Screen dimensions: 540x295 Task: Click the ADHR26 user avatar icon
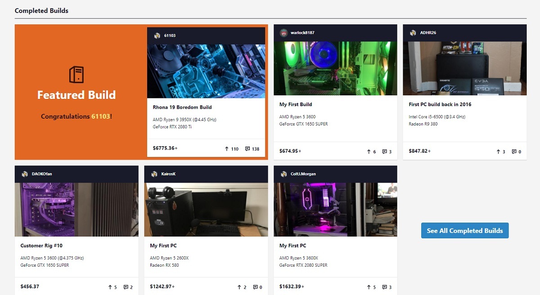point(413,33)
